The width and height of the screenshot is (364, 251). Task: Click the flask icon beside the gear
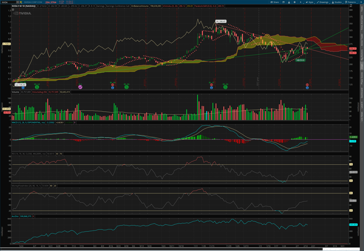(x=289, y=2)
